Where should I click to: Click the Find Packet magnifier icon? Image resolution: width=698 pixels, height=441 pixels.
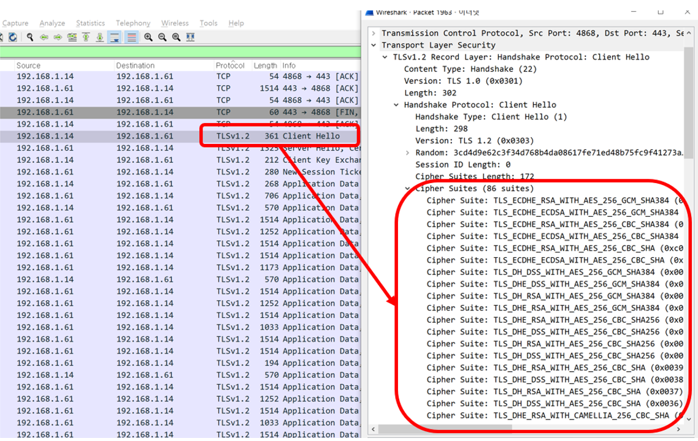[30, 37]
